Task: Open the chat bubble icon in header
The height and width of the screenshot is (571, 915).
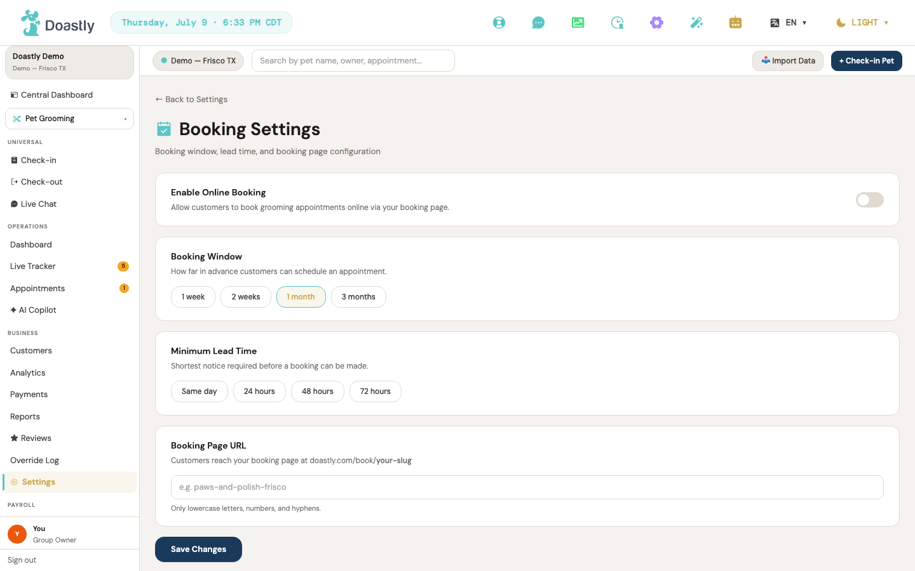Action: coord(538,23)
